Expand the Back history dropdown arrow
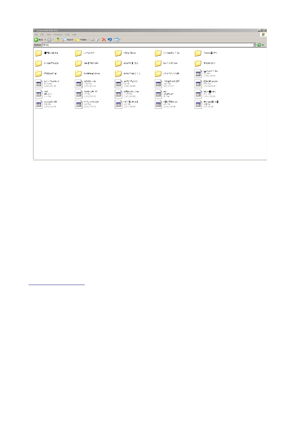Screen dimensions: 300x425 click(x=45, y=40)
